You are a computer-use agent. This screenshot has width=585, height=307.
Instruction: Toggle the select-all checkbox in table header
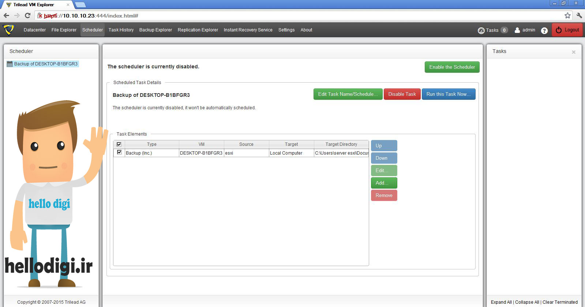tap(119, 144)
